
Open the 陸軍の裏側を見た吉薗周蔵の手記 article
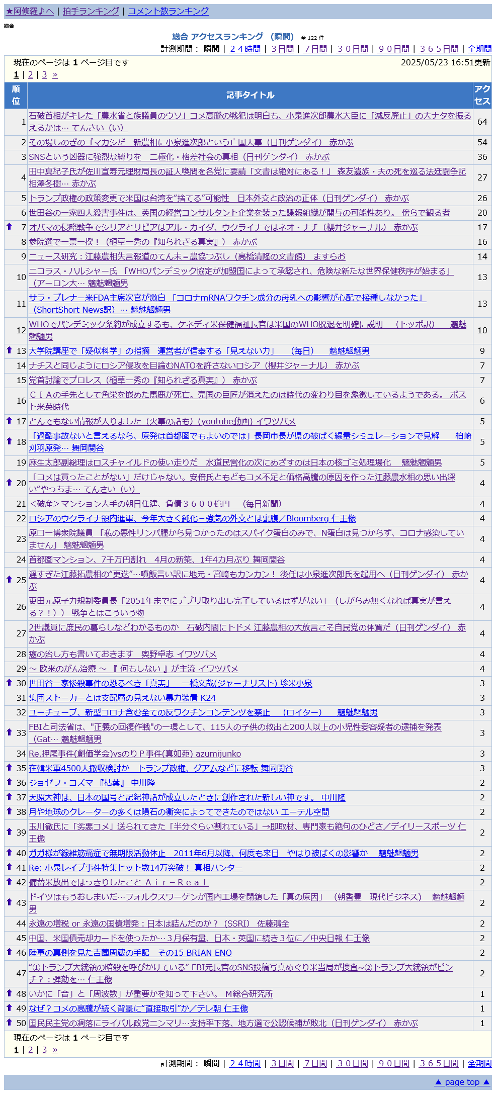[x=130, y=953]
